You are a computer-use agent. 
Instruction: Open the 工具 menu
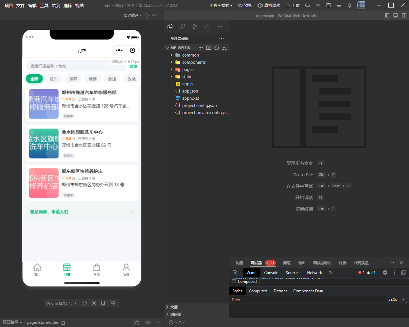44,6
